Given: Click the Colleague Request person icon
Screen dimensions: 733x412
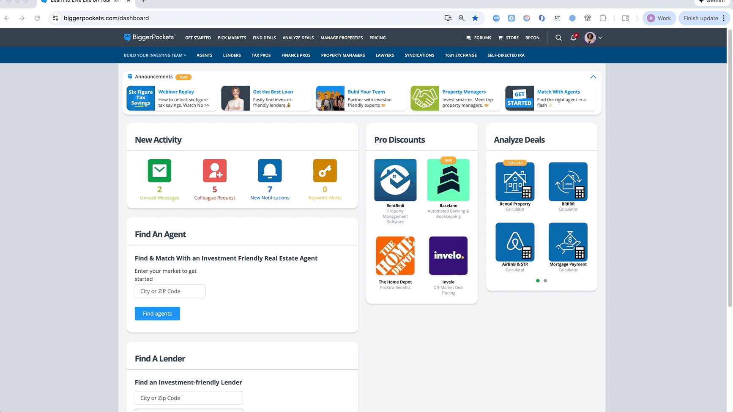Looking at the screenshot, I should coord(214,171).
